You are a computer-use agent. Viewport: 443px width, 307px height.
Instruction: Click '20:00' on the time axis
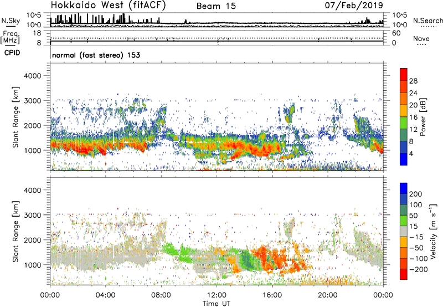click(327, 295)
